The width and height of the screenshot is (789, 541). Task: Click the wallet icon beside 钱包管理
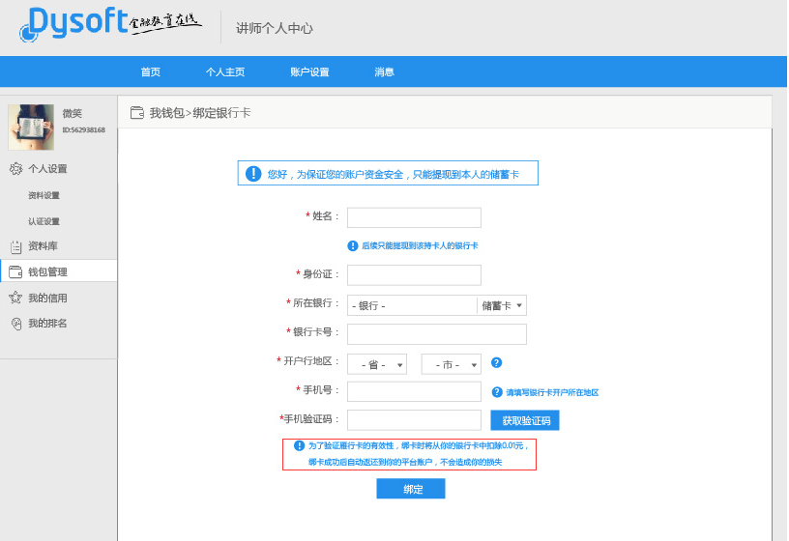click(x=15, y=272)
